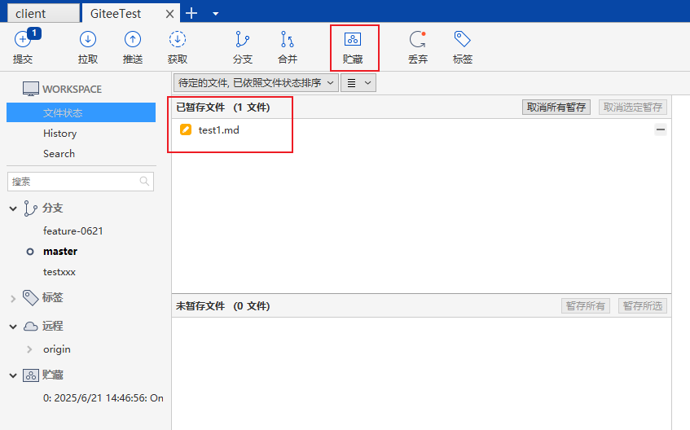This screenshot has height=430, width=690.
Task: Open the list view mode dropdown
Action: click(x=358, y=82)
